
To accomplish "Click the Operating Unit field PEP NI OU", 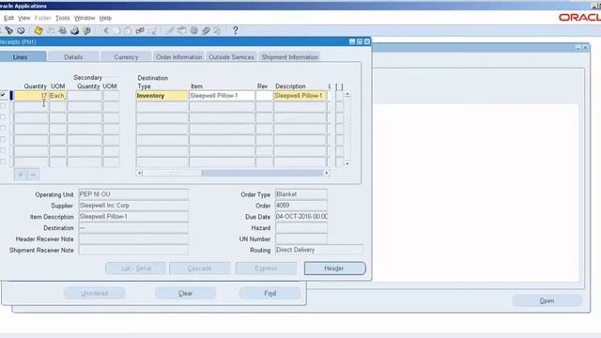I will pos(133,194).
